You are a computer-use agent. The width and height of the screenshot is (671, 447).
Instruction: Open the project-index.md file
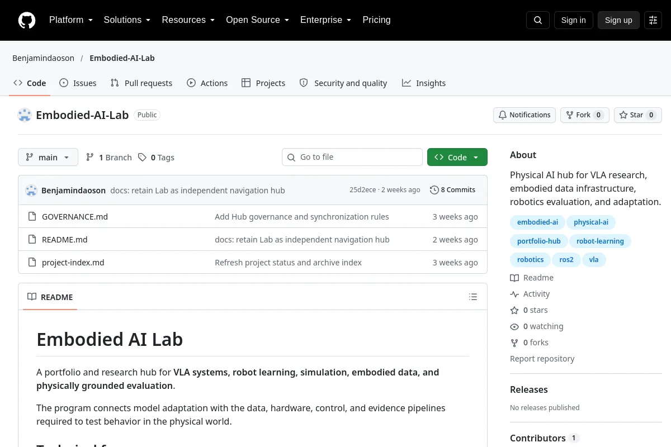(x=73, y=263)
